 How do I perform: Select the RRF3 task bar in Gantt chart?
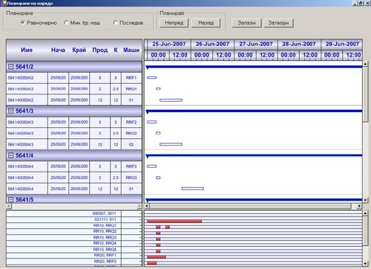coord(152,166)
